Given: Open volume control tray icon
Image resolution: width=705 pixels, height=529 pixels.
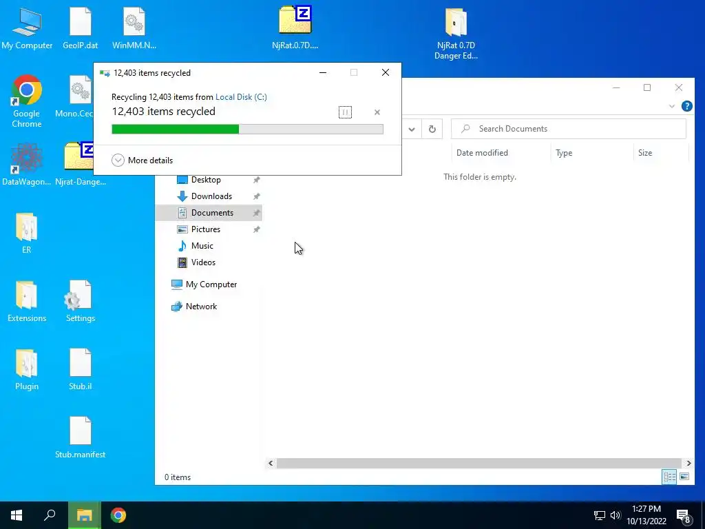Looking at the screenshot, I should pyautogui.click(x=615, y=515).
